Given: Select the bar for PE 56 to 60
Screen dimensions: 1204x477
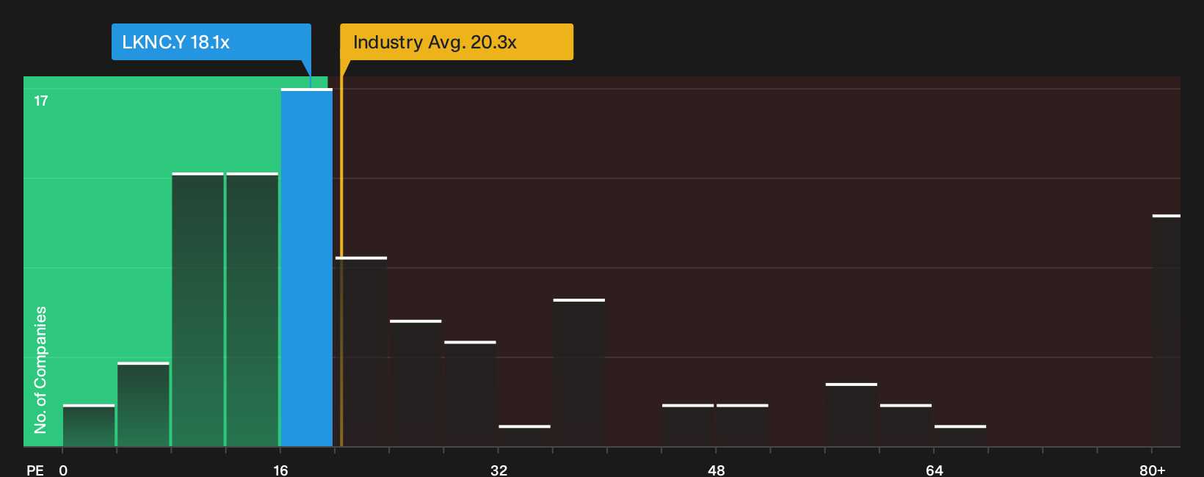Looking at the screenshot, I should (852, 415).
